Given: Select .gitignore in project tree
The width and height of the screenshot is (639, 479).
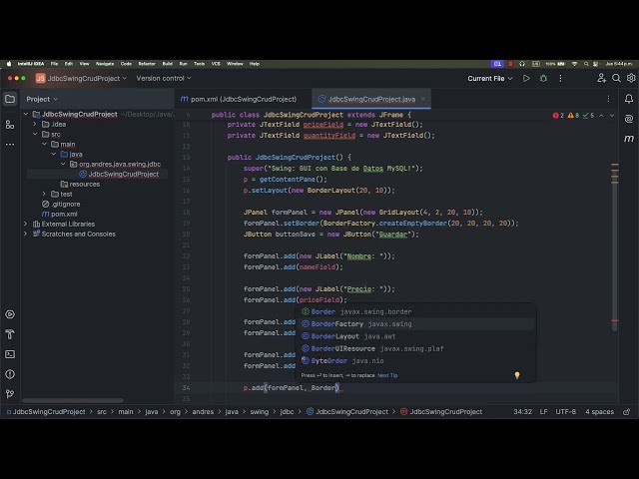Looking at the screenshot, I should [x=61, y=204].
